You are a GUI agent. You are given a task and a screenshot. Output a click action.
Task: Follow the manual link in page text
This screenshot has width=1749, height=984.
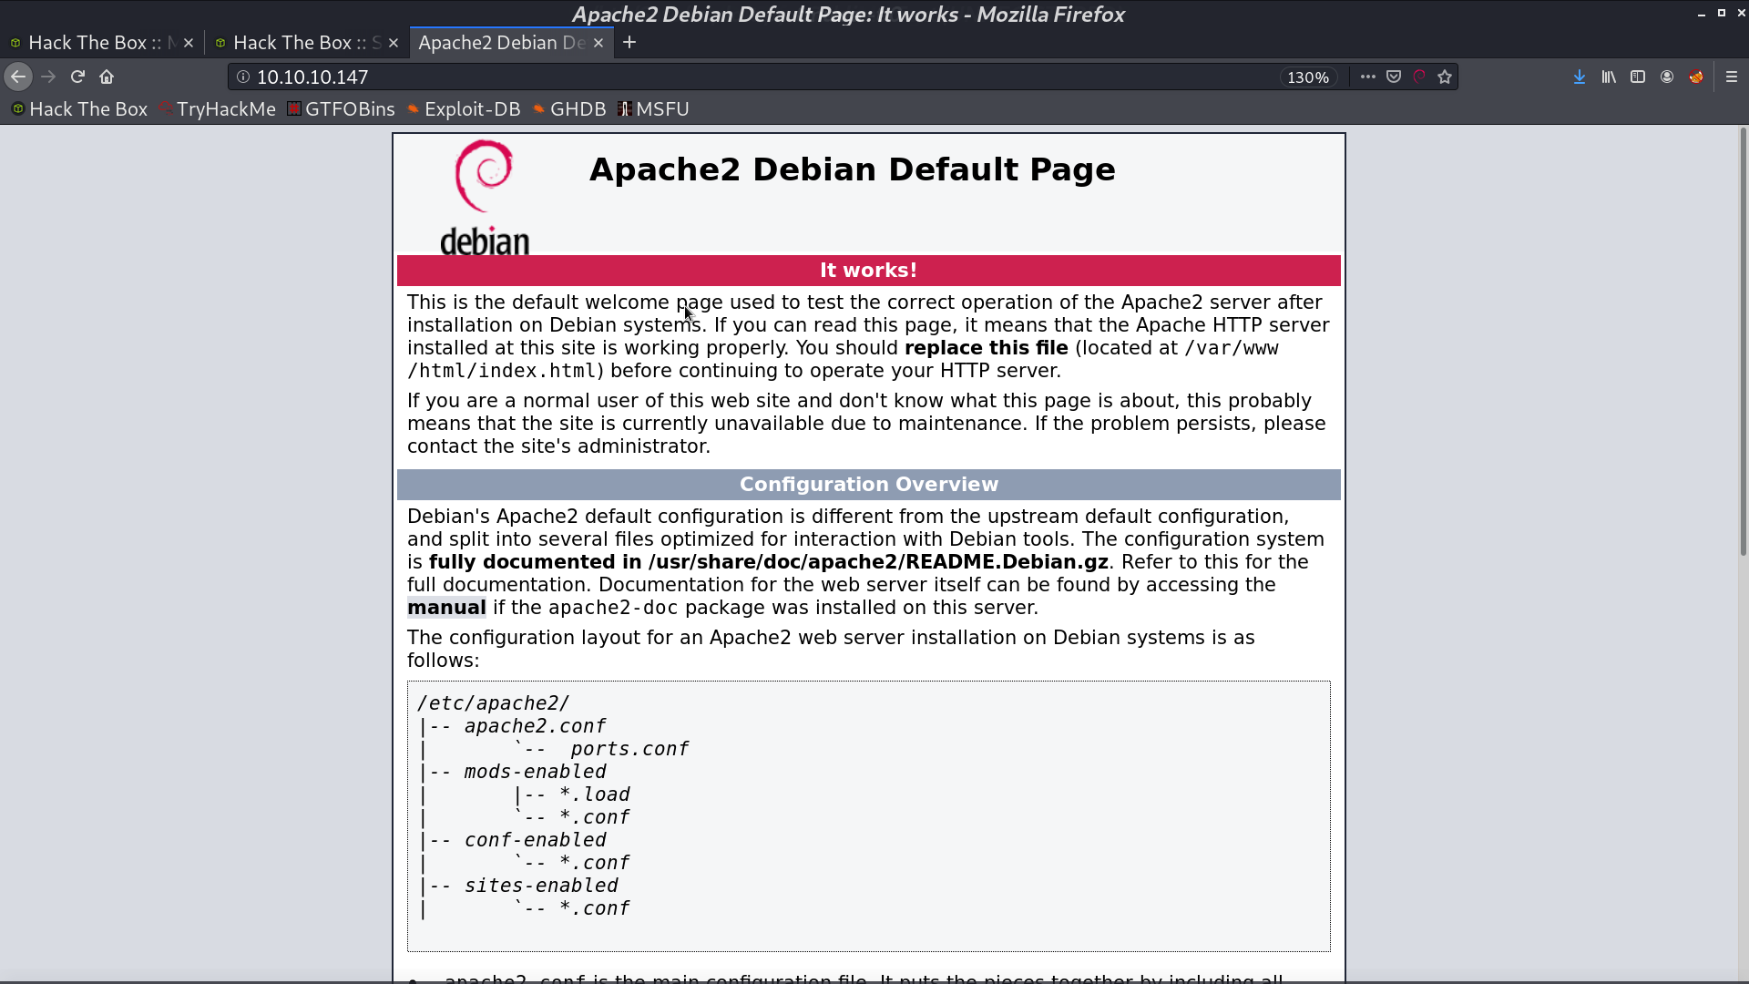tap(446, 608)
